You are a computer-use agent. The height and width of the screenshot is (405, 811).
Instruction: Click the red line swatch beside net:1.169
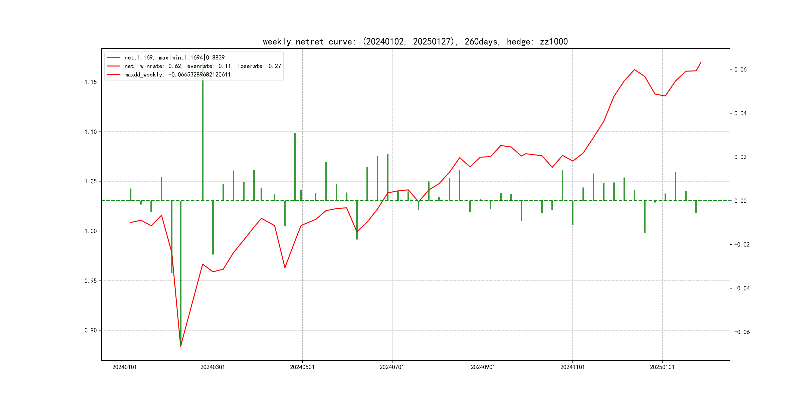(113, 57)
